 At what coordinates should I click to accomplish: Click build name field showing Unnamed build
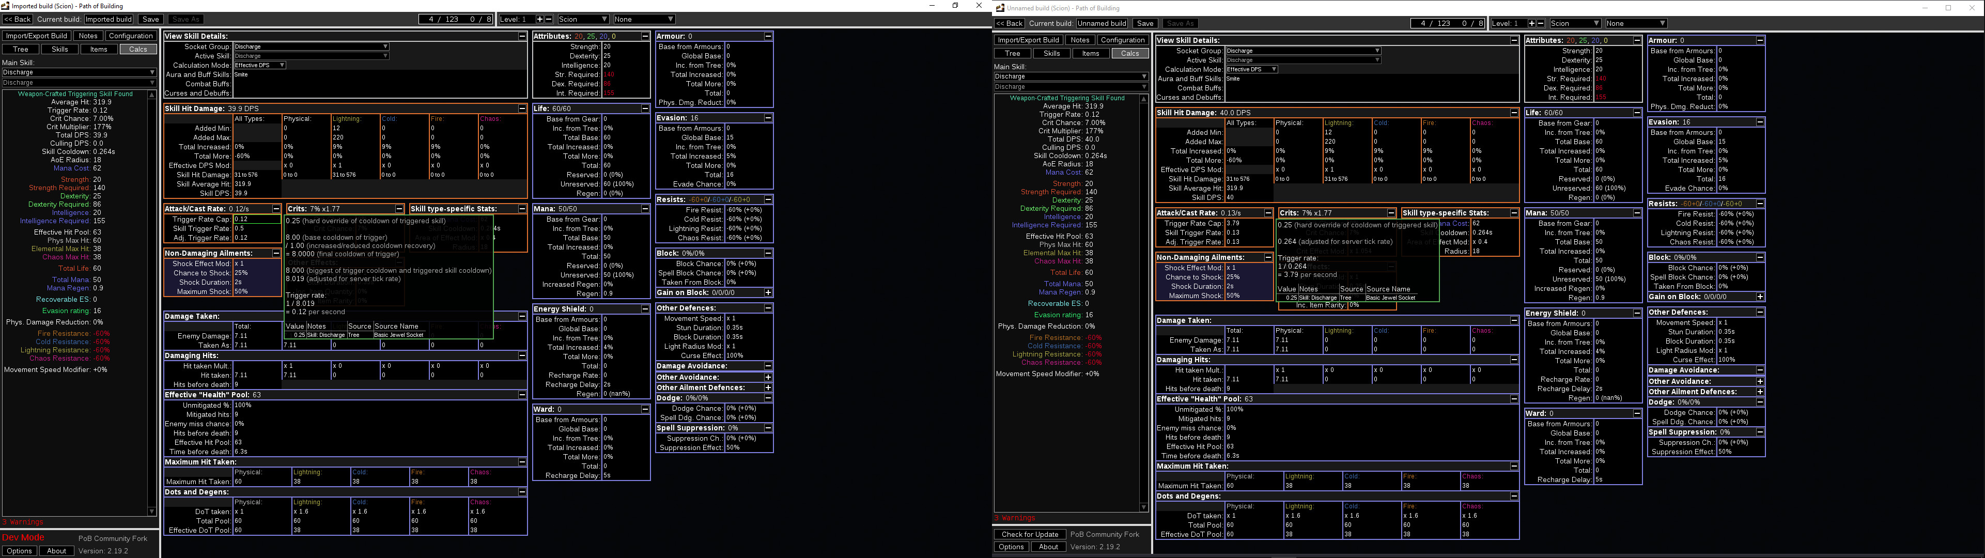point(1101,23)
